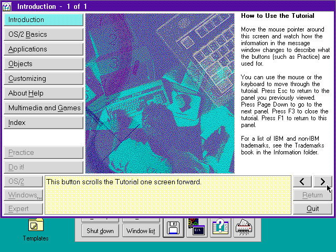The width and height of the screenshot is (336, 252).
Task: Open the tutorial Index
Action: pos(44,122)
